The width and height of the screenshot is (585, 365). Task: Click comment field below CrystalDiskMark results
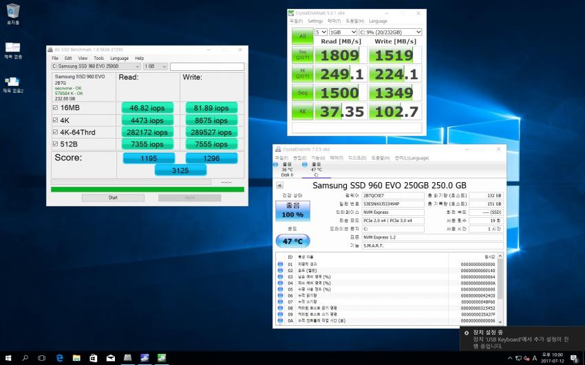(x=357, y=128)
